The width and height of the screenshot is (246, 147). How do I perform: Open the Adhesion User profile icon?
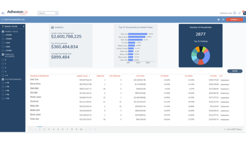click(x=234, y=13)
